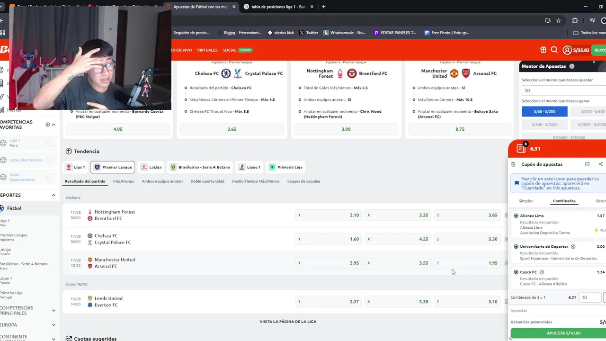Click the browser bookmark star icon

(559, 20)
